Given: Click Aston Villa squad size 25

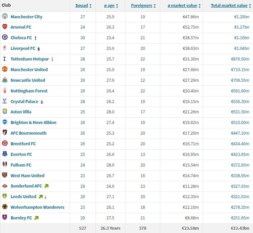Looking at the screenshot, I should coord(83,112).
